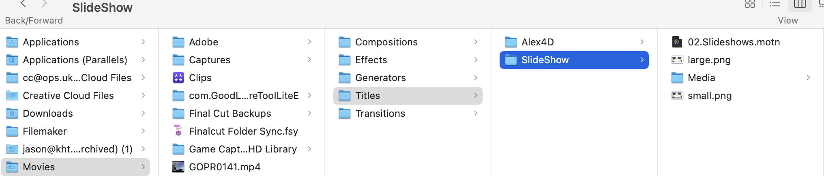
Task: Select Finalcut Folder Sync.fsy file
Action: 243,131
